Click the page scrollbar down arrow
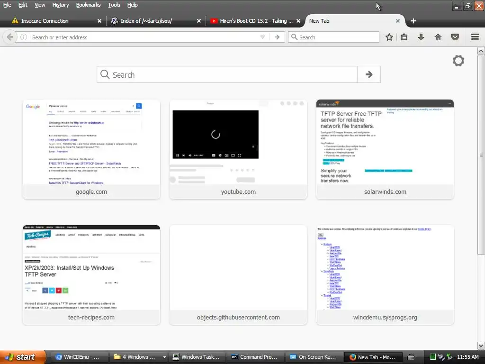This screenshot has width=485, height=364. click(481, 346)
